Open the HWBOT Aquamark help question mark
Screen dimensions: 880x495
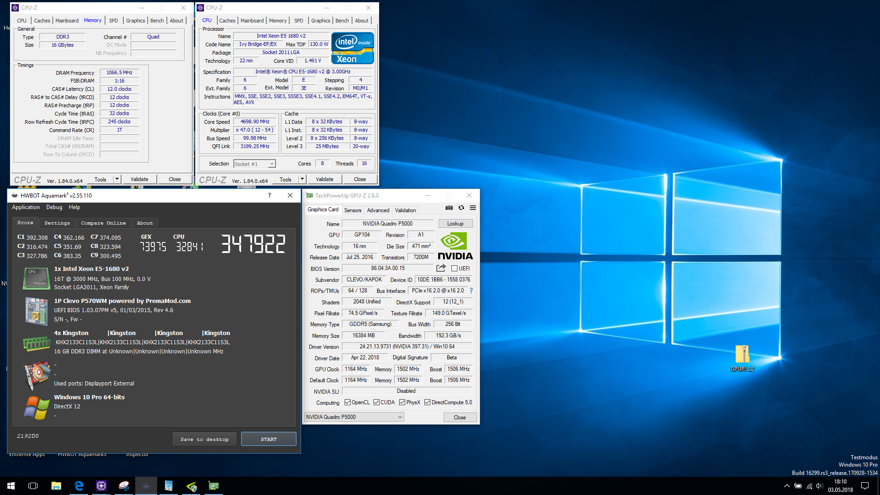click(x=269, y=195)
